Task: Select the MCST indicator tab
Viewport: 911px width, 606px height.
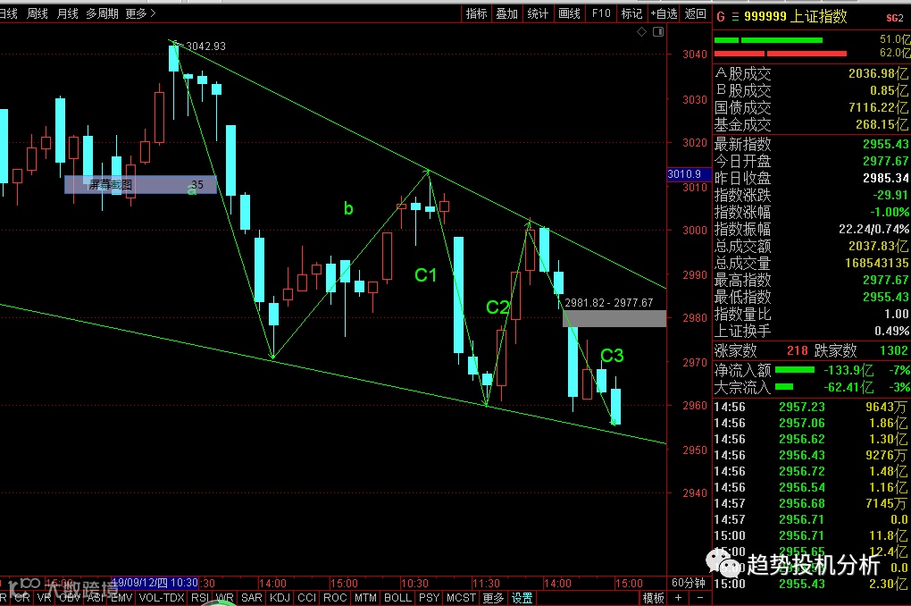Action: (462, 598)
